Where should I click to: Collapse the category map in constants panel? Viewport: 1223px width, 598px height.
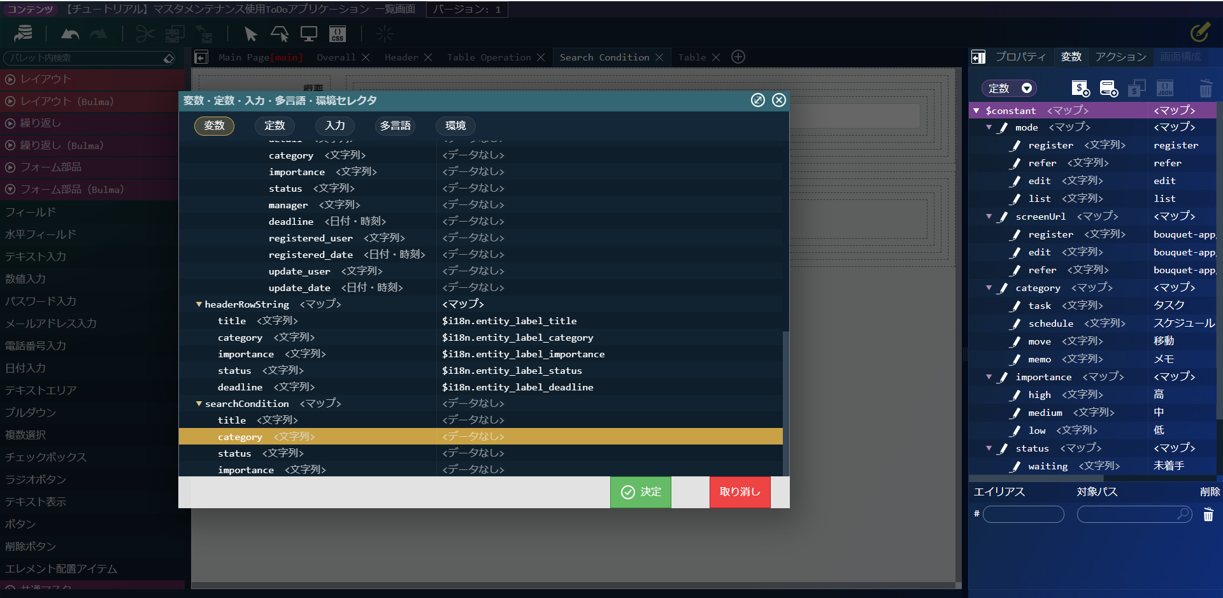pyautogui.click(x=989, y=288)
